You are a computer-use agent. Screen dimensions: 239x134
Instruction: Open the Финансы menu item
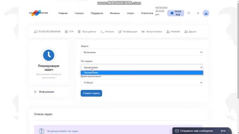(x=115, y=13)
